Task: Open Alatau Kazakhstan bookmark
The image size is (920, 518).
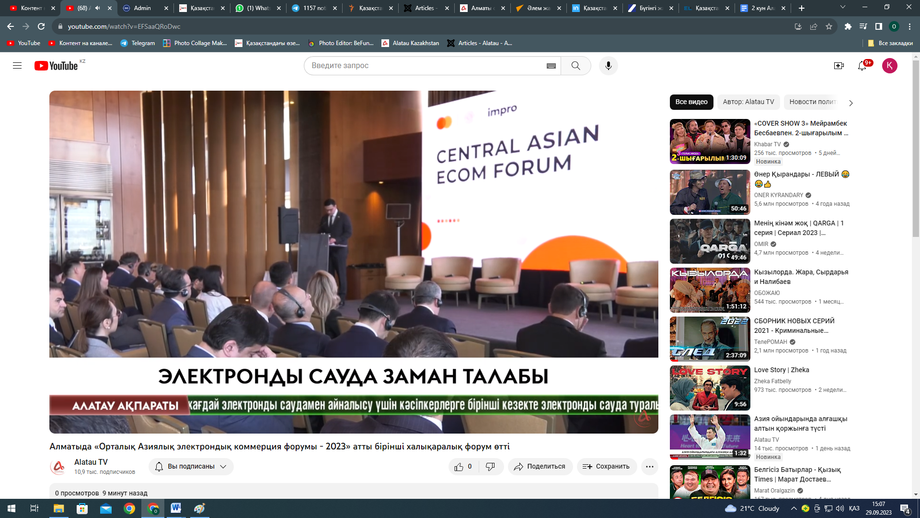Action: [410, 43]
